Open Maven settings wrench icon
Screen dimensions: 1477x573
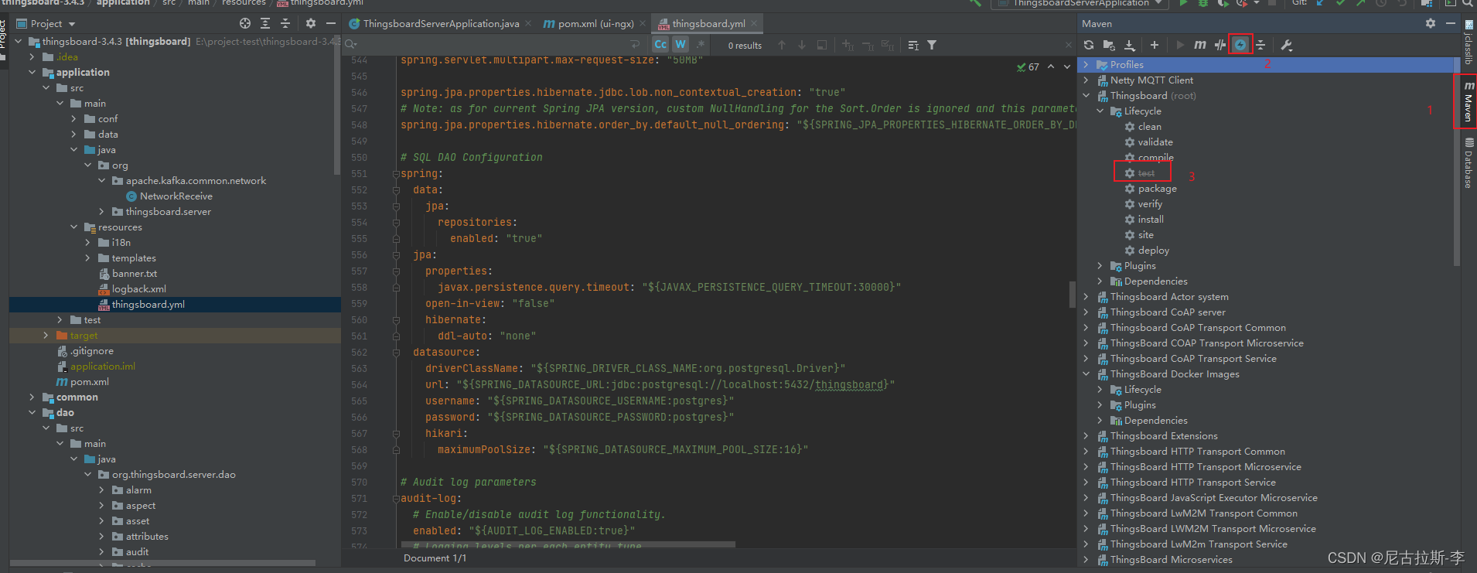tap(1286, 45)
